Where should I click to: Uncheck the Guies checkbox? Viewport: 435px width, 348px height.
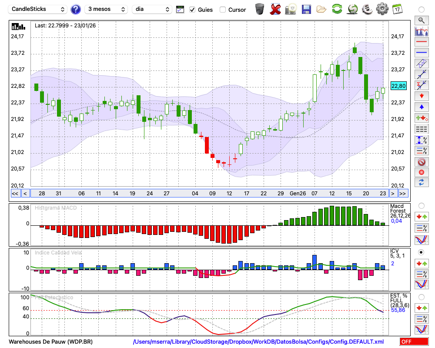click(x=192, y=10)
